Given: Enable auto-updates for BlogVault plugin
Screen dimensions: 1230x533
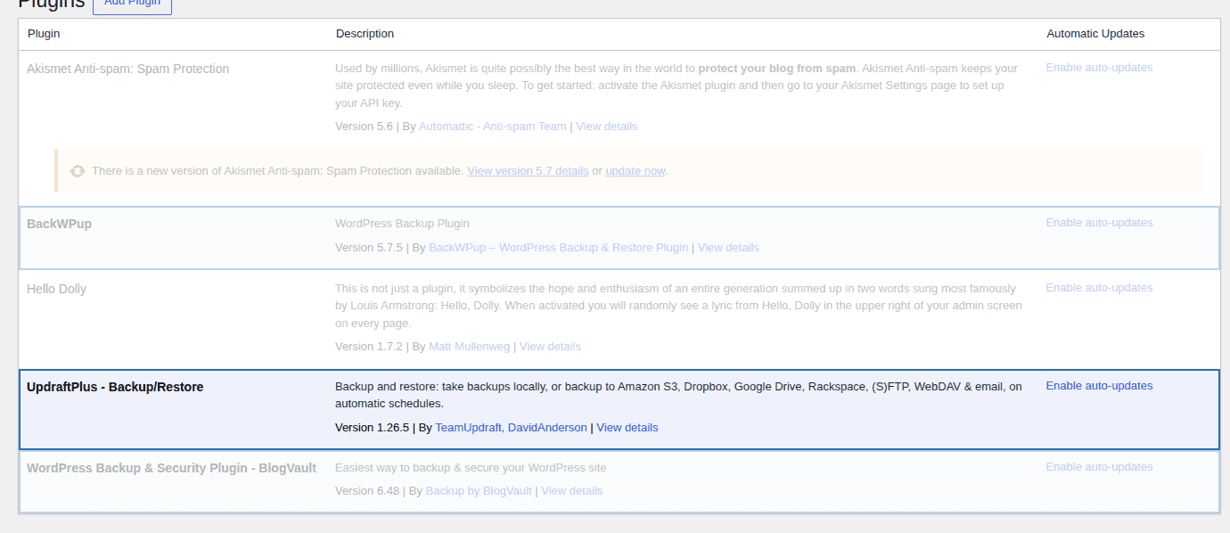Looking at the screenshot, I should pos(1099,467).
